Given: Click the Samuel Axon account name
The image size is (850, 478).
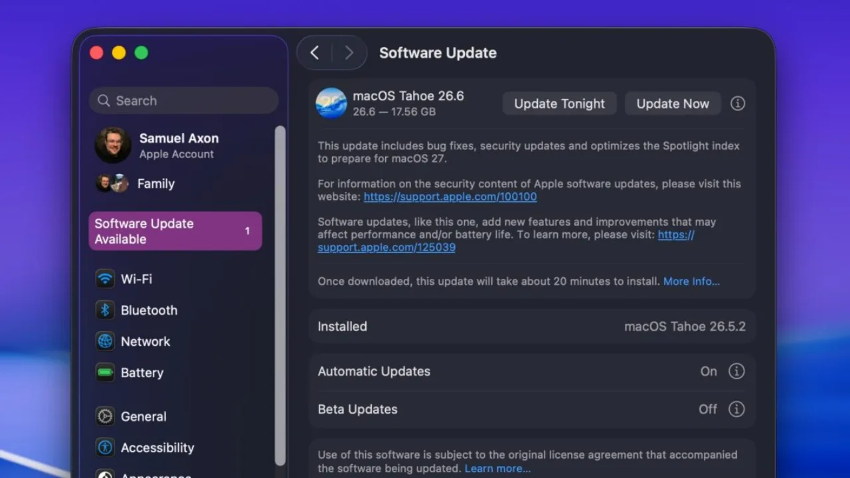Looking at the screenshot, I should 179,138.
